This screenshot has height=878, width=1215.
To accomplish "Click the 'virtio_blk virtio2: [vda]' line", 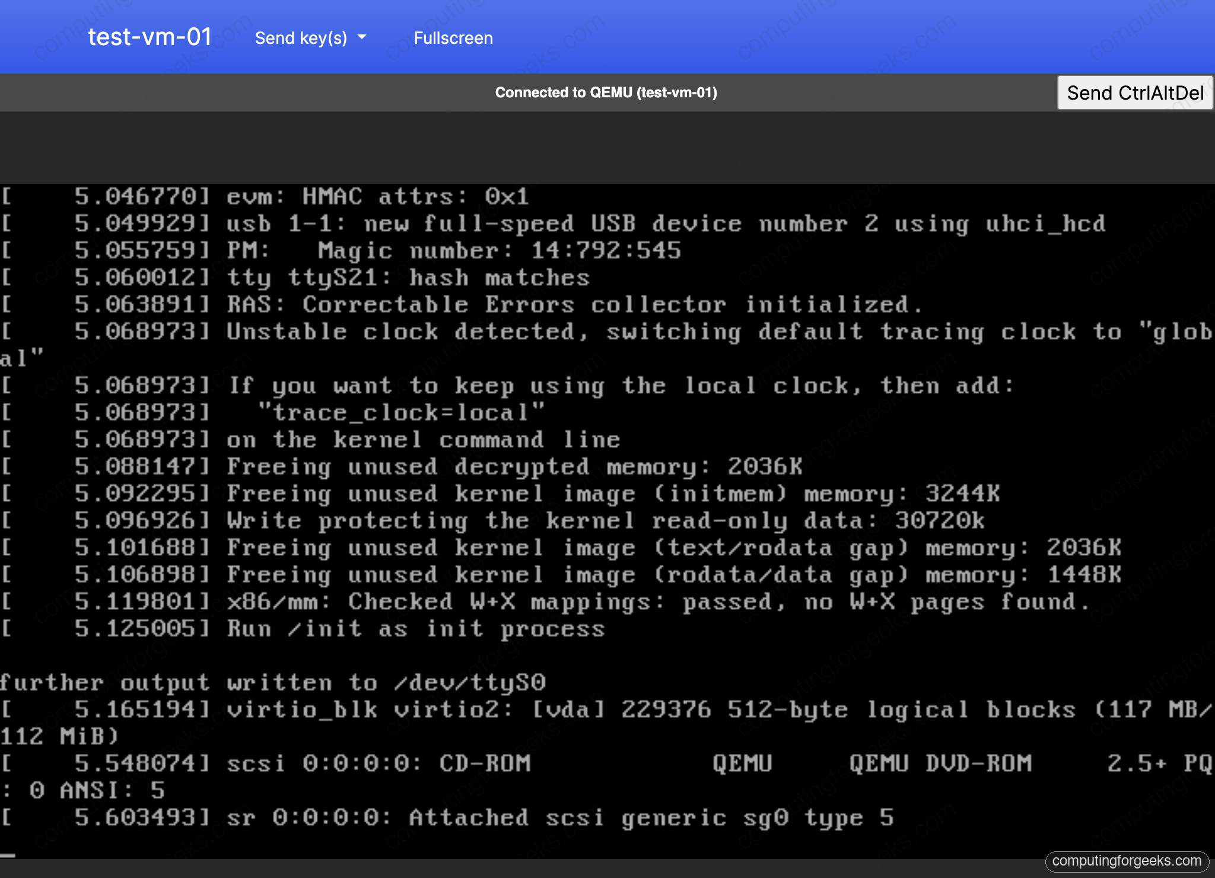I will coord(606,723).
